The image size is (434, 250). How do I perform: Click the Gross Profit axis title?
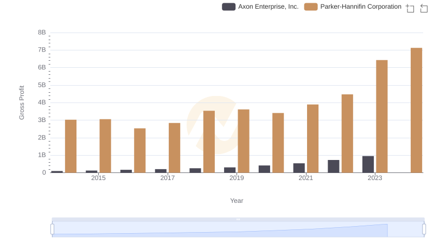[22, 102]
